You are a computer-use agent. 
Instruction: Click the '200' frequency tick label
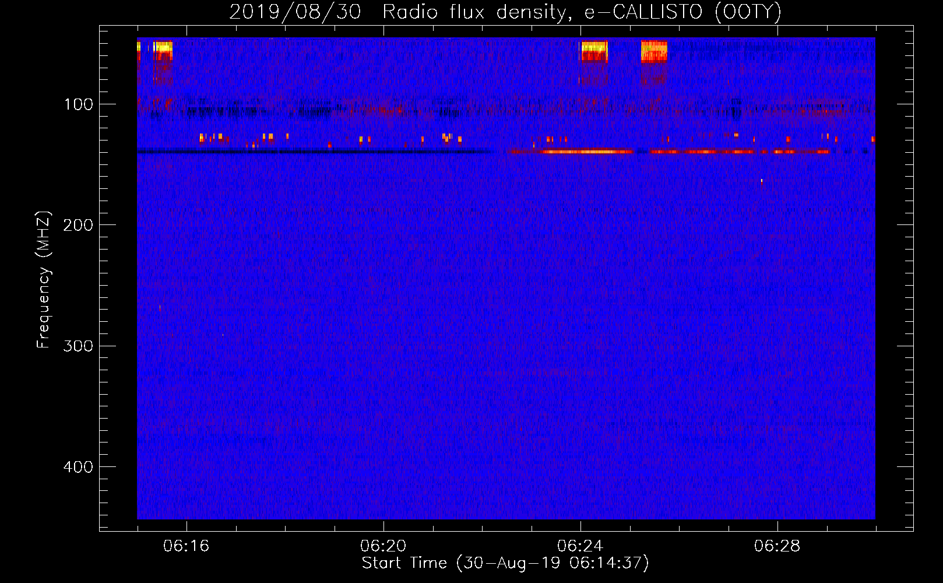78,225
